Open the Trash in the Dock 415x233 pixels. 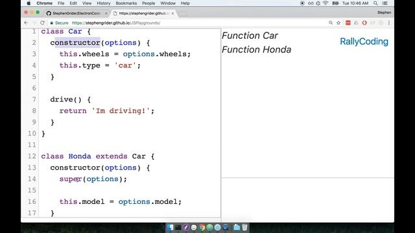[244, 227]
